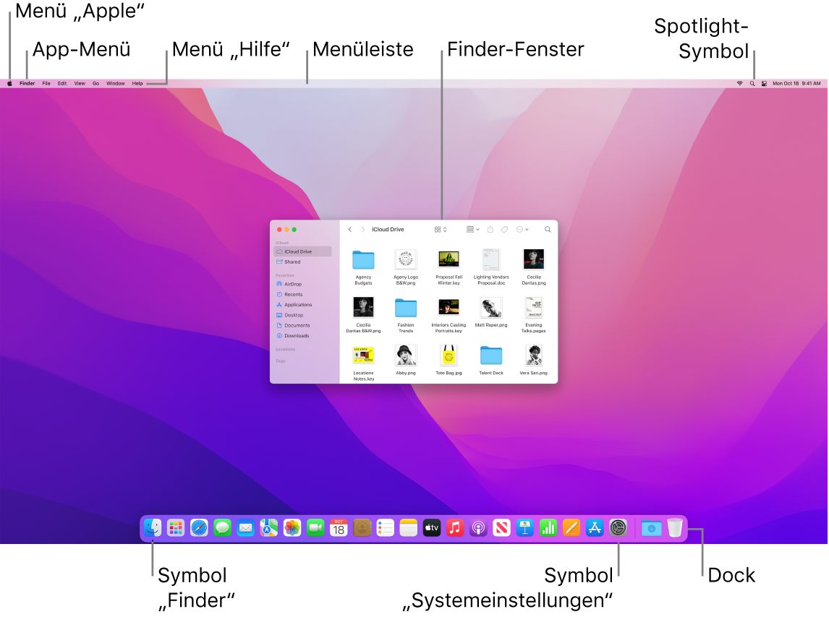Image resolution: width=829 pixels, height=617 pixels.
Task: Launch Mail from the Dock
Action: point(245,527)
